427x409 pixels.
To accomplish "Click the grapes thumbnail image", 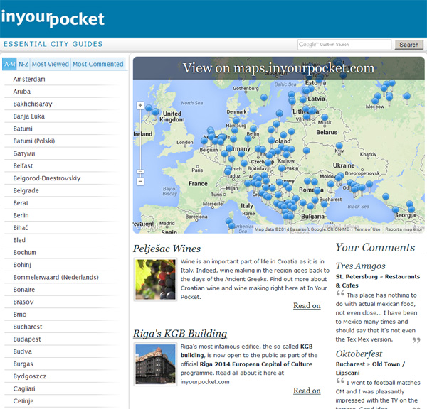I will coord(155,279).
